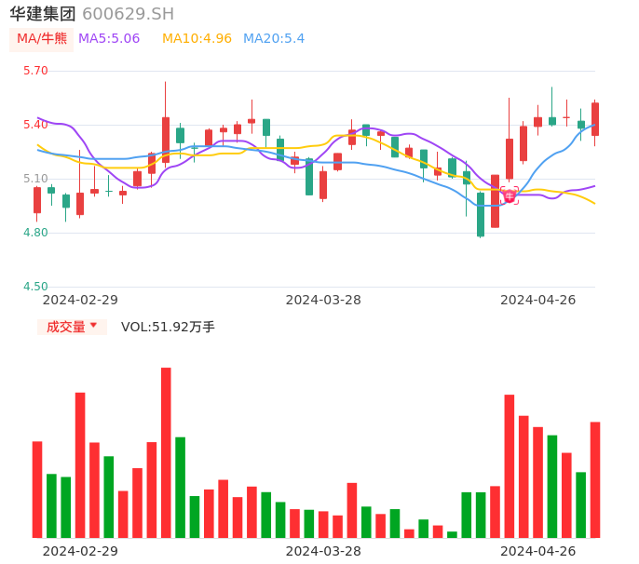Toggle the MA10:4.96 moving average legend

pyautogui.click(x=197, y=38)
